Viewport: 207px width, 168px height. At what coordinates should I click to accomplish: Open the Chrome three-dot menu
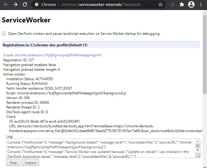click(201, 5)
